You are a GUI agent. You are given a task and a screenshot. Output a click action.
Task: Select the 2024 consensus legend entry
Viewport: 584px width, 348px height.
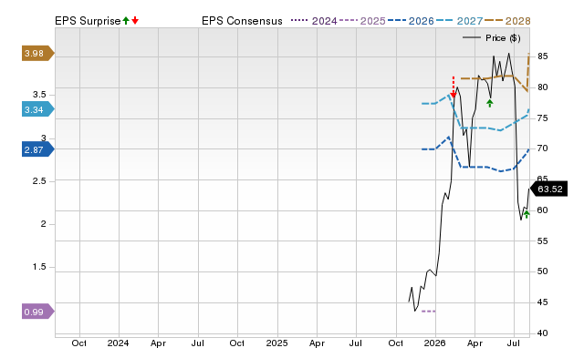[x=314, y=21]
